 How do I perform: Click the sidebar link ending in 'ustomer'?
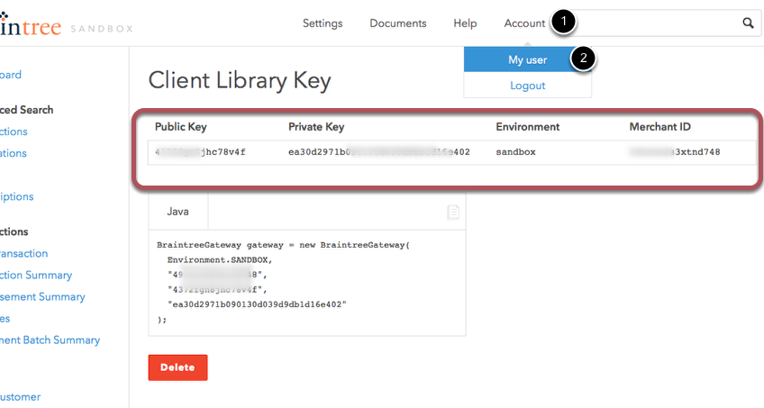[x=20, y=397]
